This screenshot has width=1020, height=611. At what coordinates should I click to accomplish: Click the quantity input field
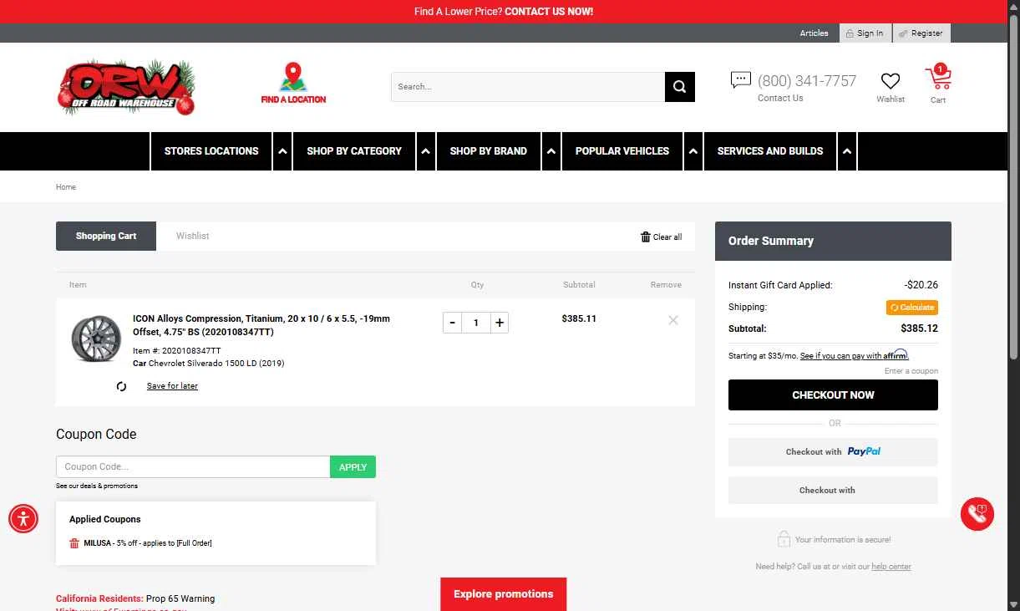pyautogui.click(x=476, y=323)
